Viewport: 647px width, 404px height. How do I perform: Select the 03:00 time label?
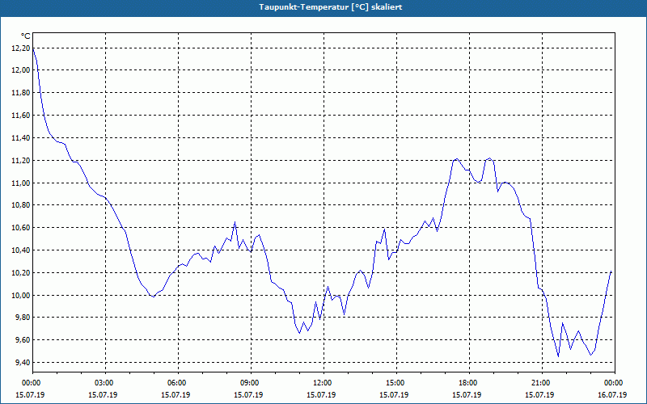click(104, 383)
